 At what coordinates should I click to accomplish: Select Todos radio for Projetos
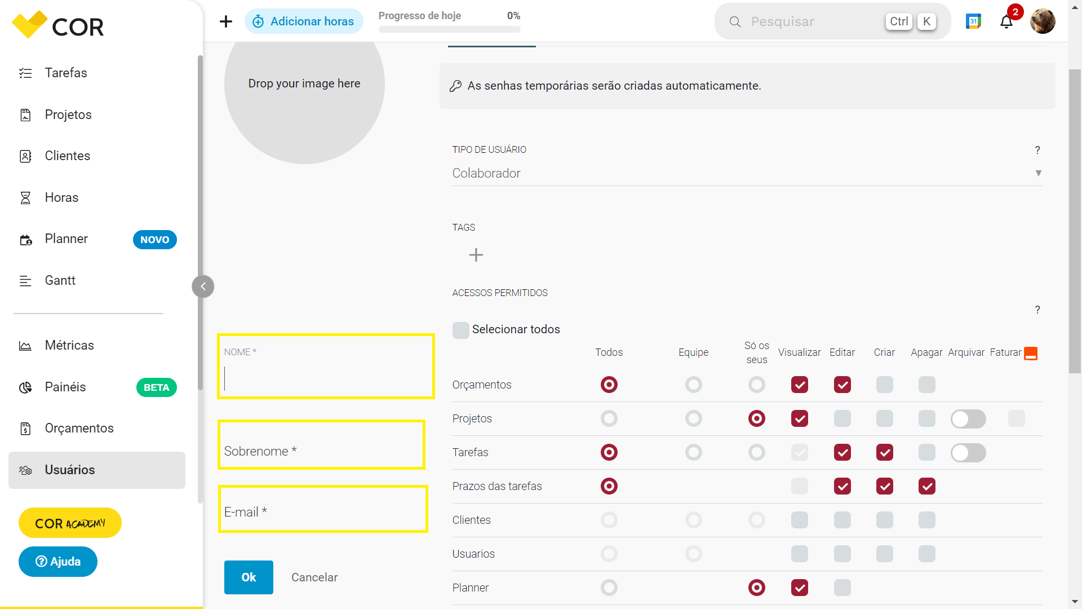[609, 418]
